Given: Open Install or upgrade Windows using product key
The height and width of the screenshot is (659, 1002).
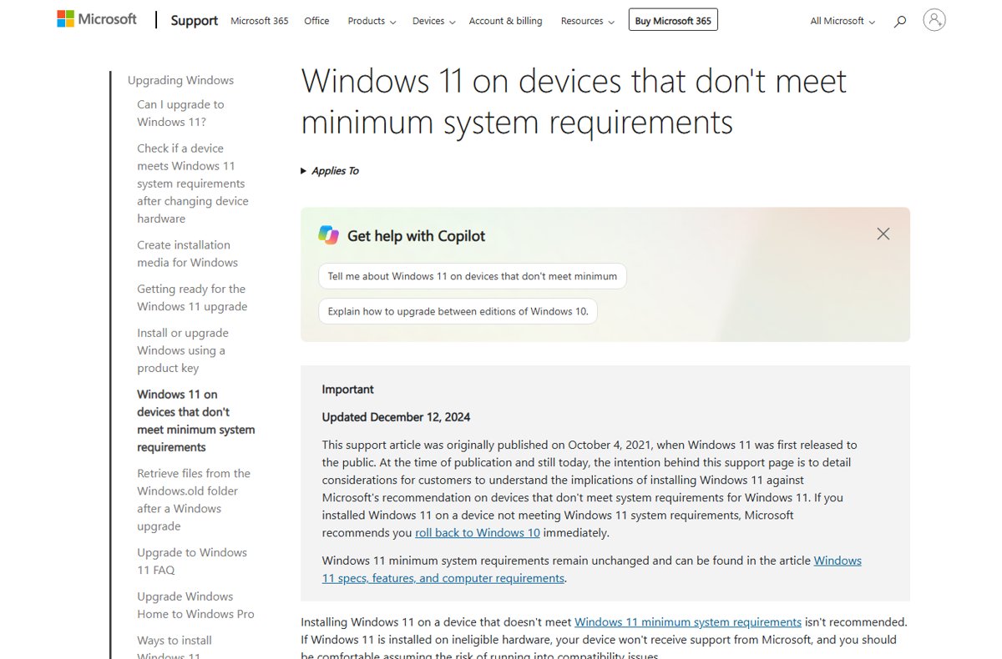Looking at the screenshot, I should click(183, 350).
